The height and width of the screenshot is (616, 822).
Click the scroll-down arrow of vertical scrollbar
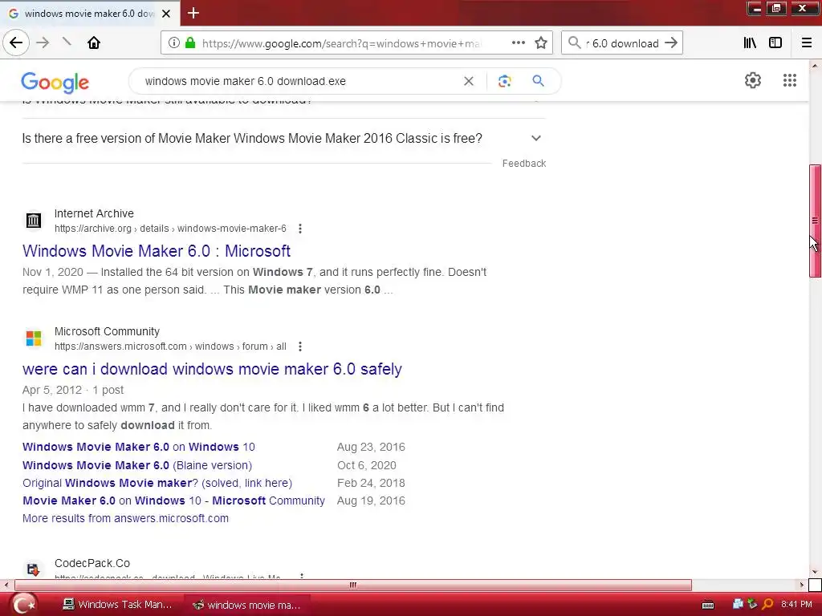[x=815, y=571]
